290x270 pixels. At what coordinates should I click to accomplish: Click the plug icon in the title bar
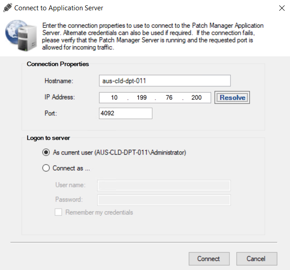(7, 8)
